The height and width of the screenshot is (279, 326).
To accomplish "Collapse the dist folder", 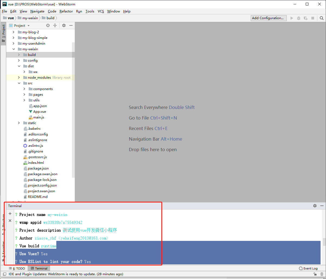I will (19, 66).
